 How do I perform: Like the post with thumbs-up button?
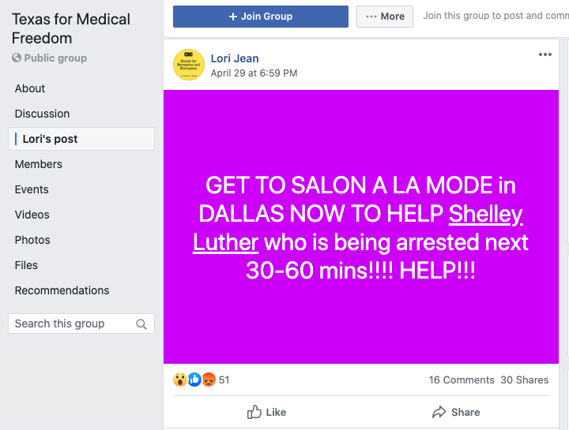coord(267,413)
